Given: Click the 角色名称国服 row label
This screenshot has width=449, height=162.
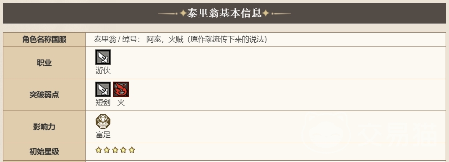Looking at the screenshot, I should 44,39.
